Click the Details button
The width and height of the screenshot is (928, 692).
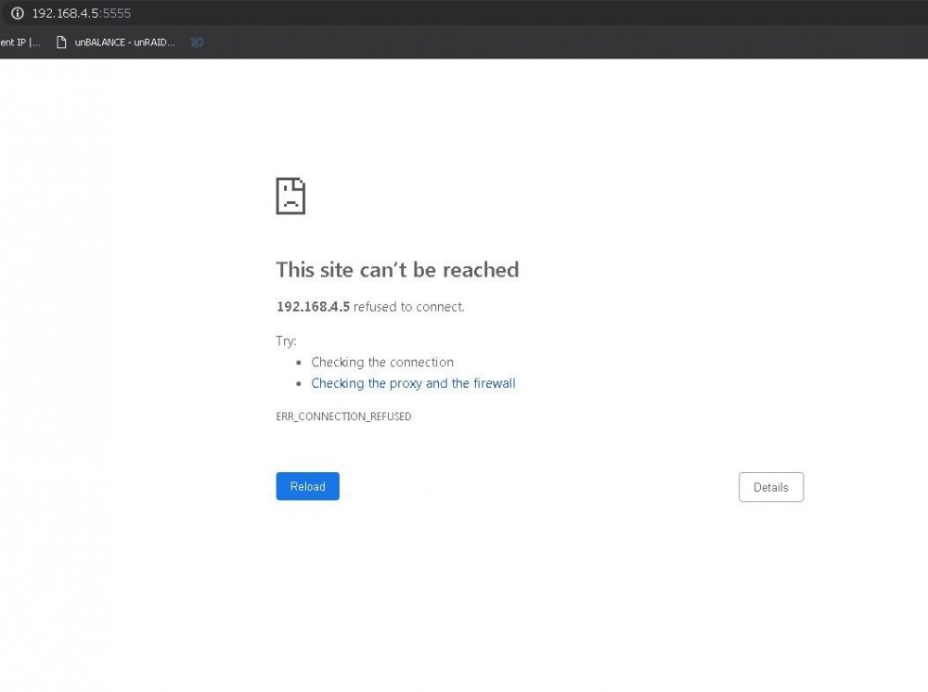pos(770,487)
